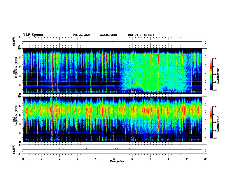Click the ch.2 spectrogram color scale bar
Image resolution: width=231 pixels, height=178 pixels.
coord(211,122)
